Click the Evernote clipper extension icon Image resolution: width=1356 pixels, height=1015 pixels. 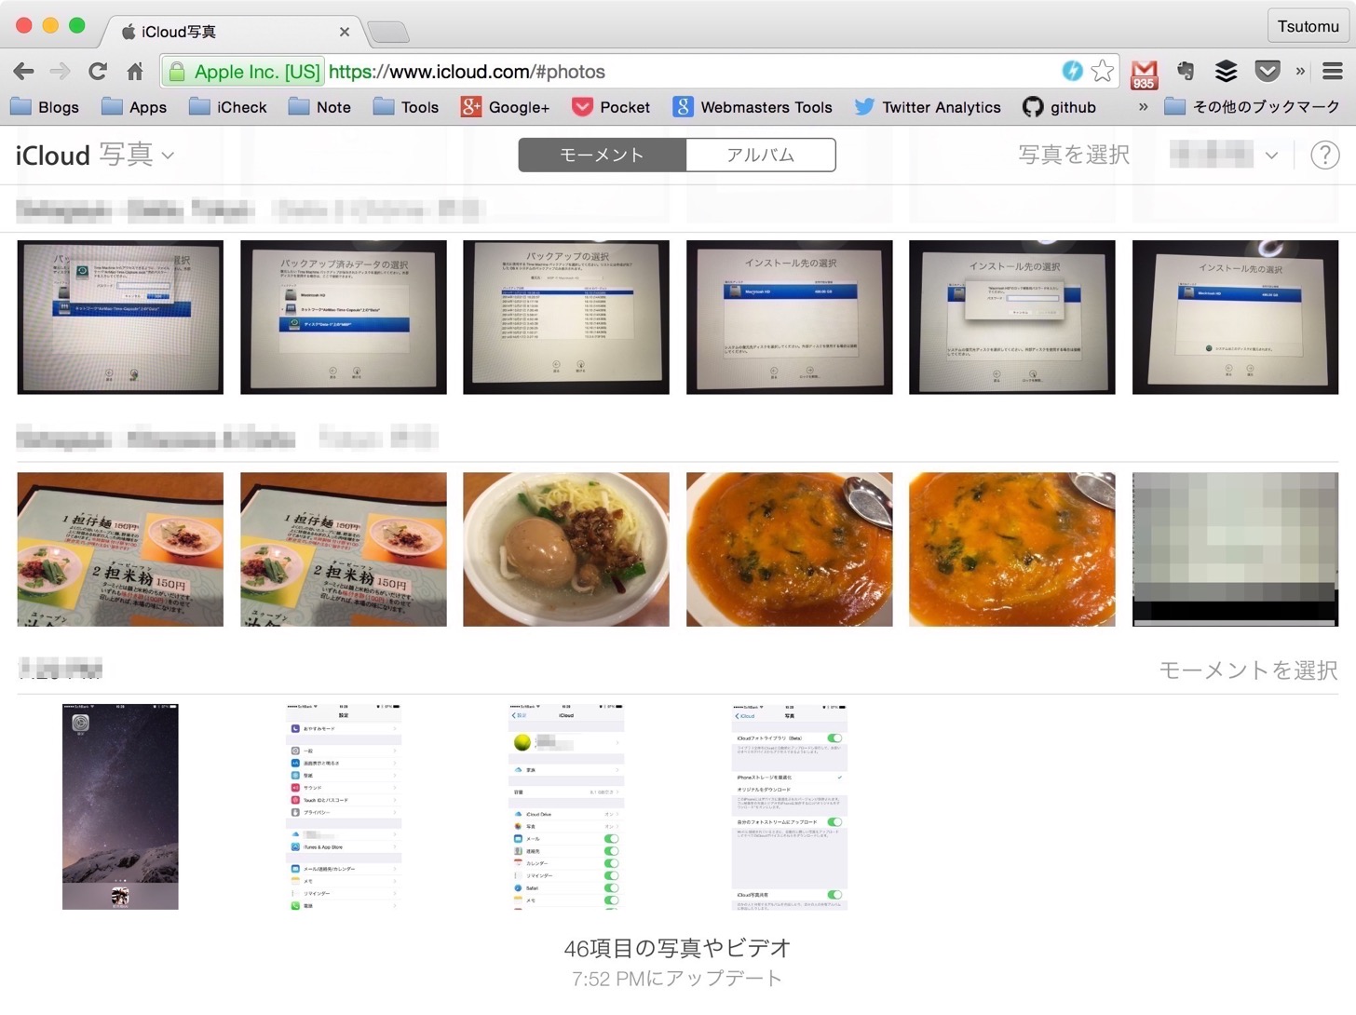pos(1186,71)
